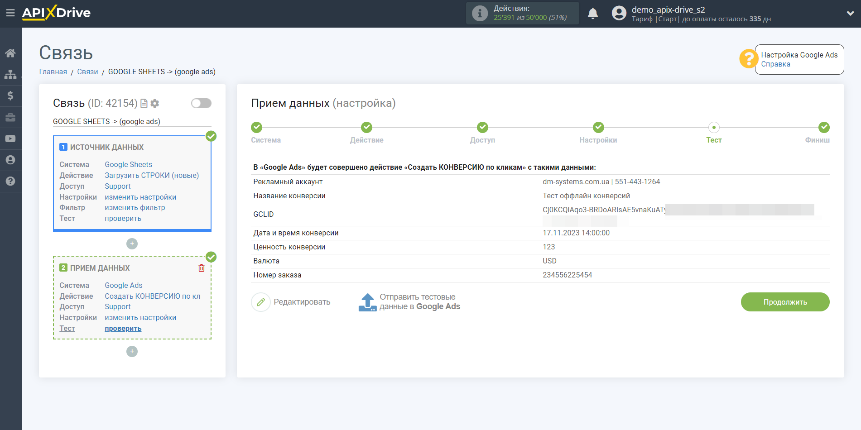Image resolution: width=861 pixels, height=430 pixels.
Task: Click the demo_apix-drive_s2 username
Action: coord(668,10)
